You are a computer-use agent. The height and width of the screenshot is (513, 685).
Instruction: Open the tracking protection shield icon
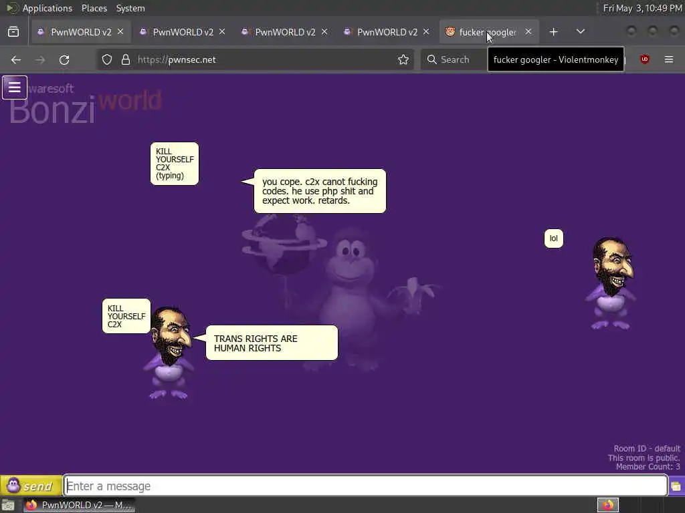(x=107, y=59)
